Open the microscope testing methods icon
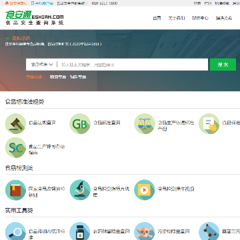This screenshot has height=240, width=240. tap(80, 190)
